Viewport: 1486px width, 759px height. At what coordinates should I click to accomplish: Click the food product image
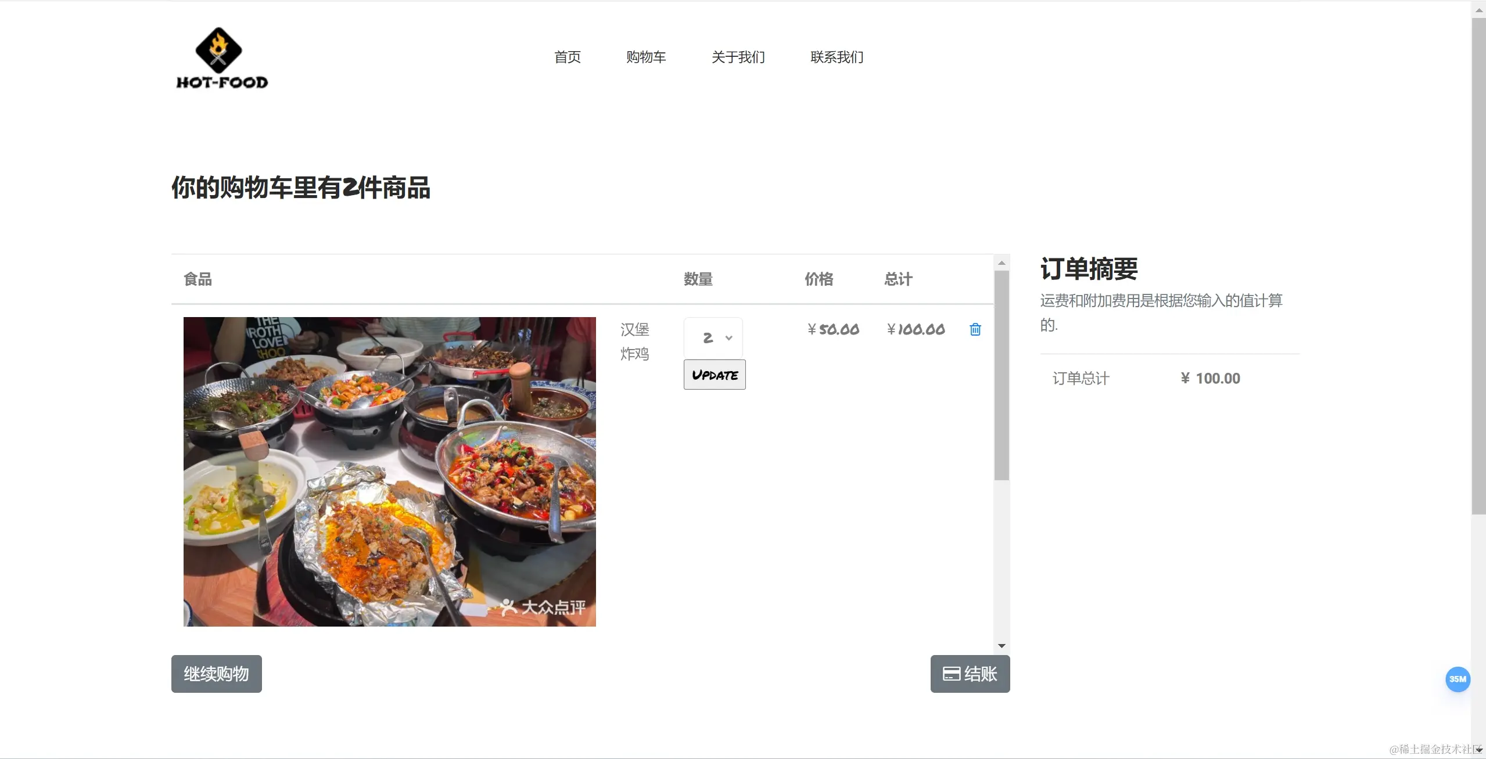click(x=389, y=471)
